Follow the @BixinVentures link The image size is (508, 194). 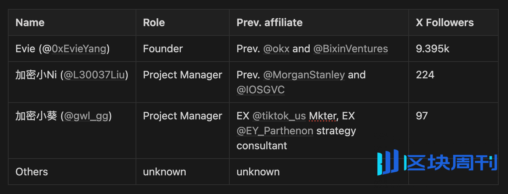[x=350, y=49]
